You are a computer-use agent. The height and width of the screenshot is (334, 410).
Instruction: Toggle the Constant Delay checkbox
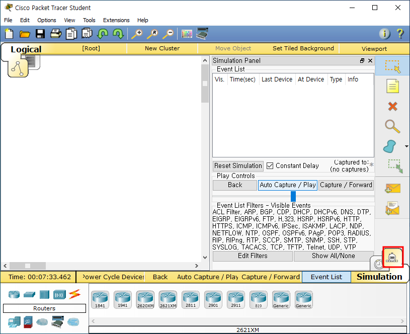(x=270, y=166)
